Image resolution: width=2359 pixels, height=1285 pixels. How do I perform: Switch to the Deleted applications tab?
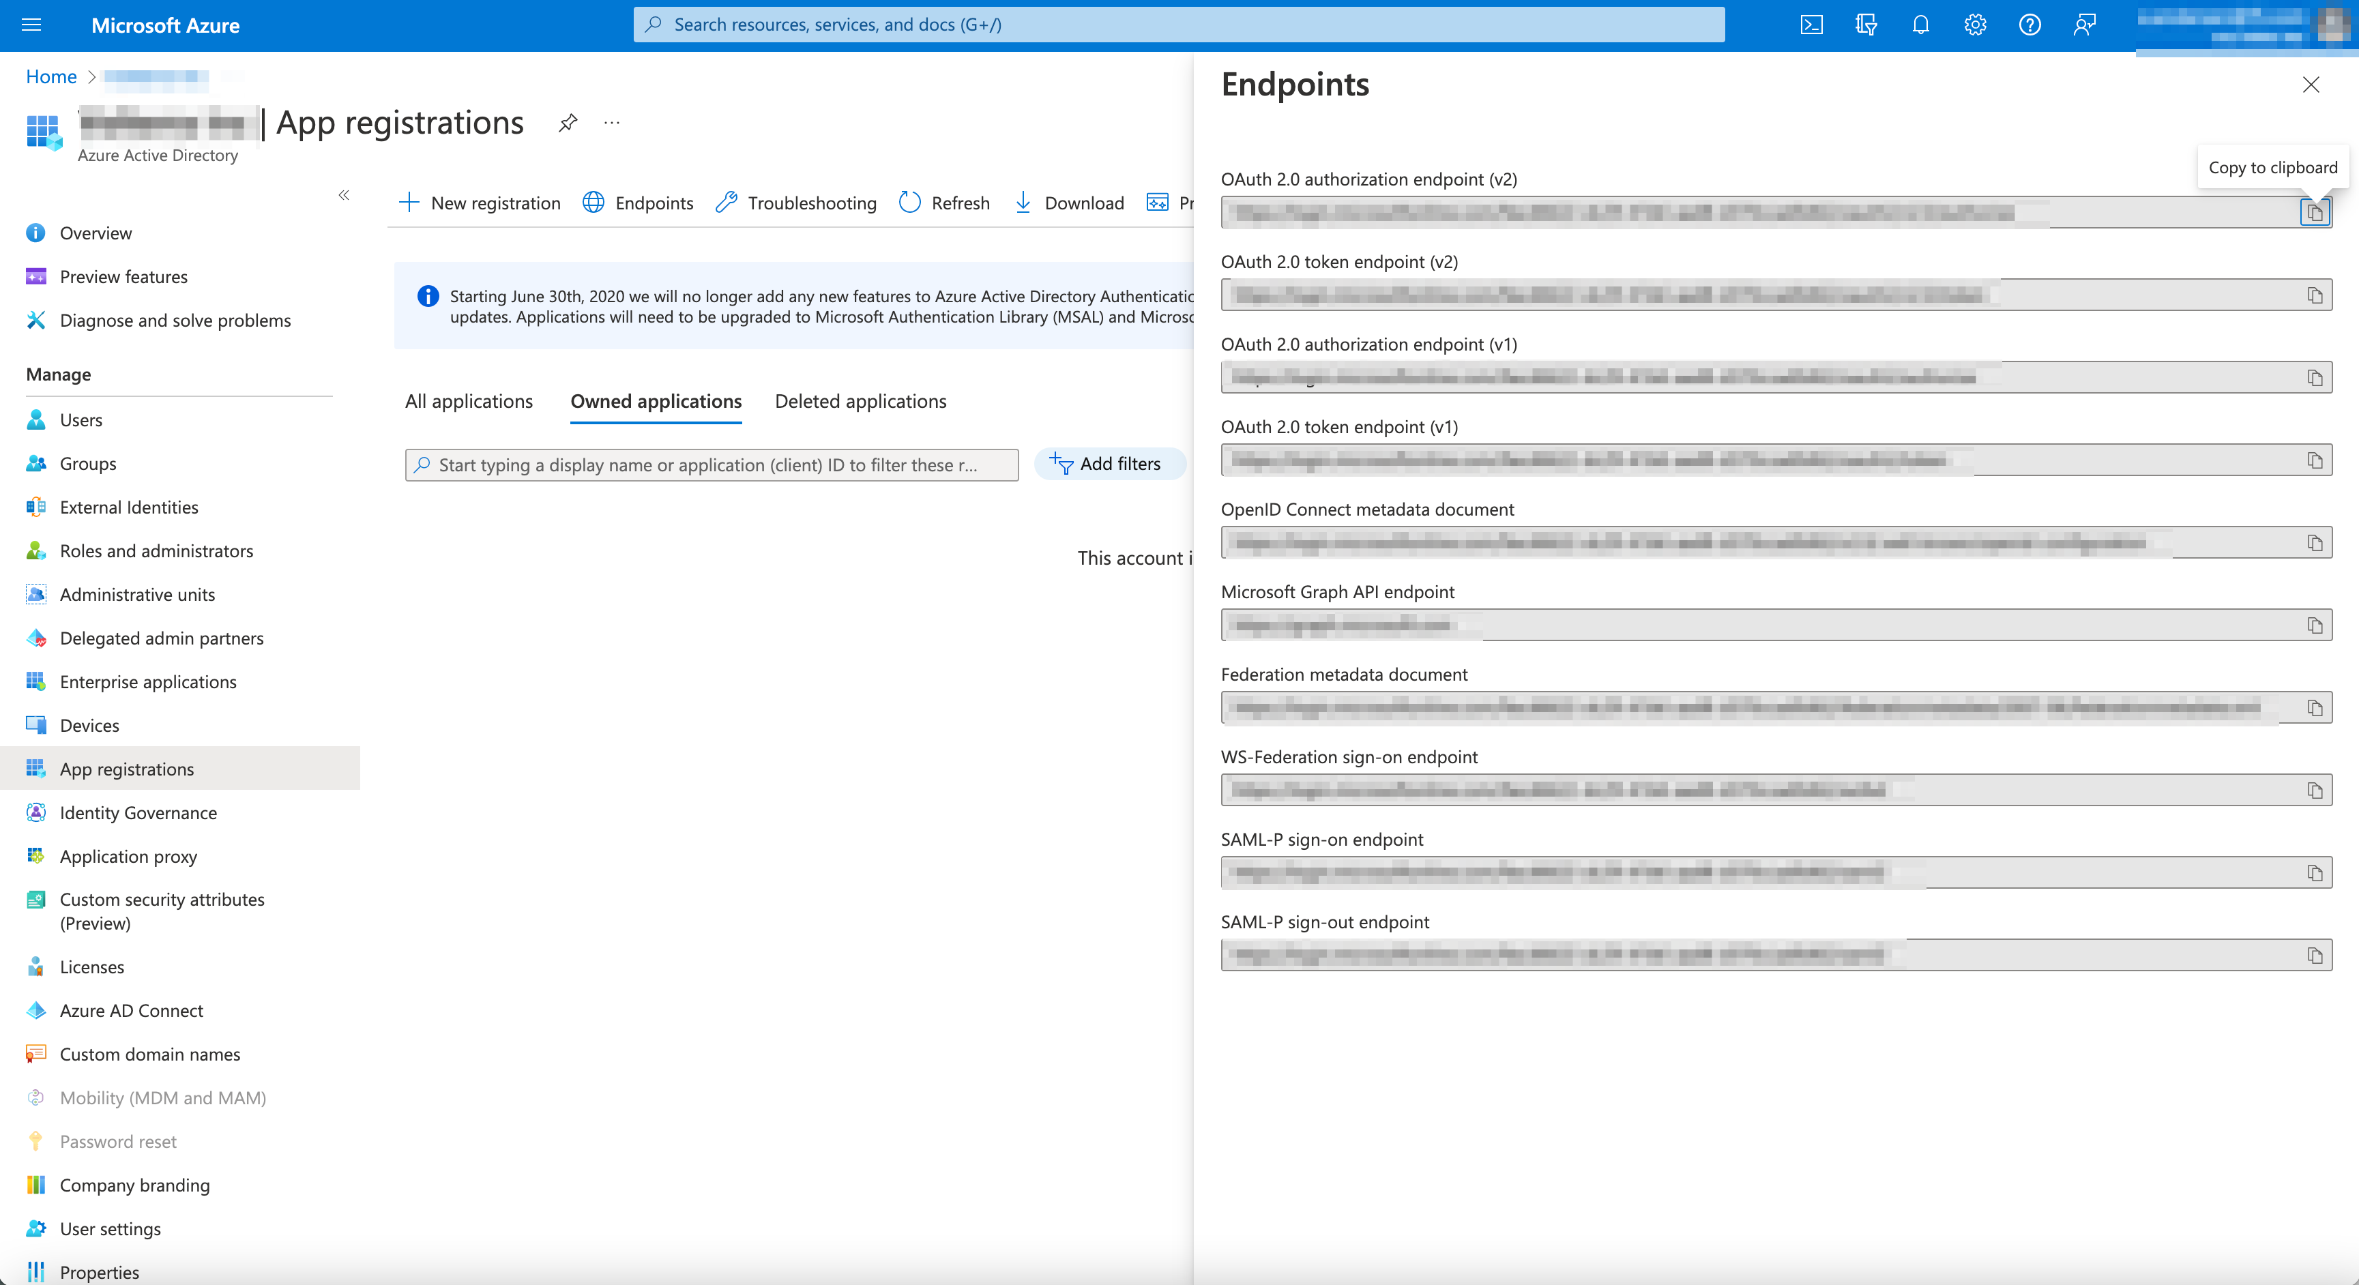pos(860,400)
